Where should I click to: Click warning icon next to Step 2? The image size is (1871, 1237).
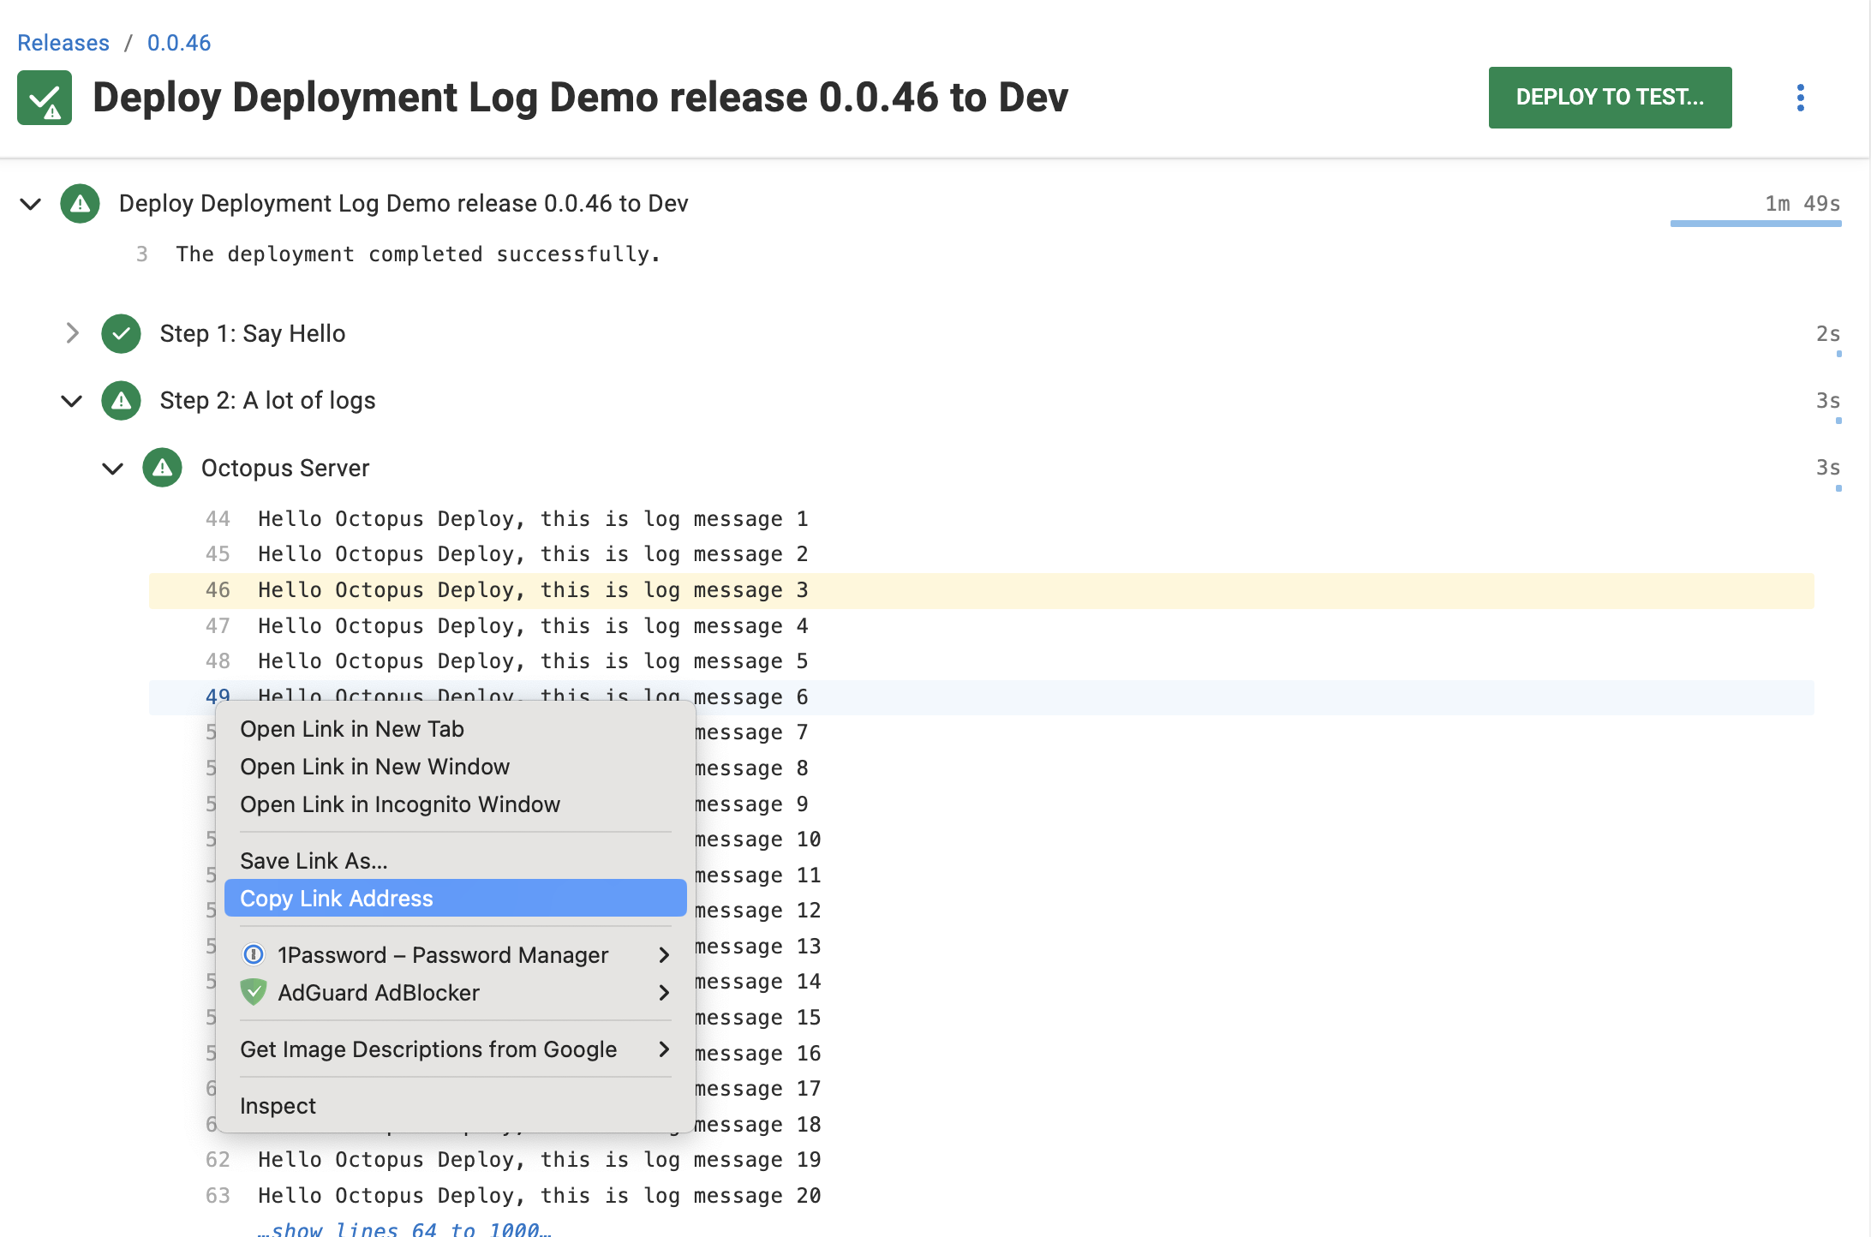tap(121, 401)
